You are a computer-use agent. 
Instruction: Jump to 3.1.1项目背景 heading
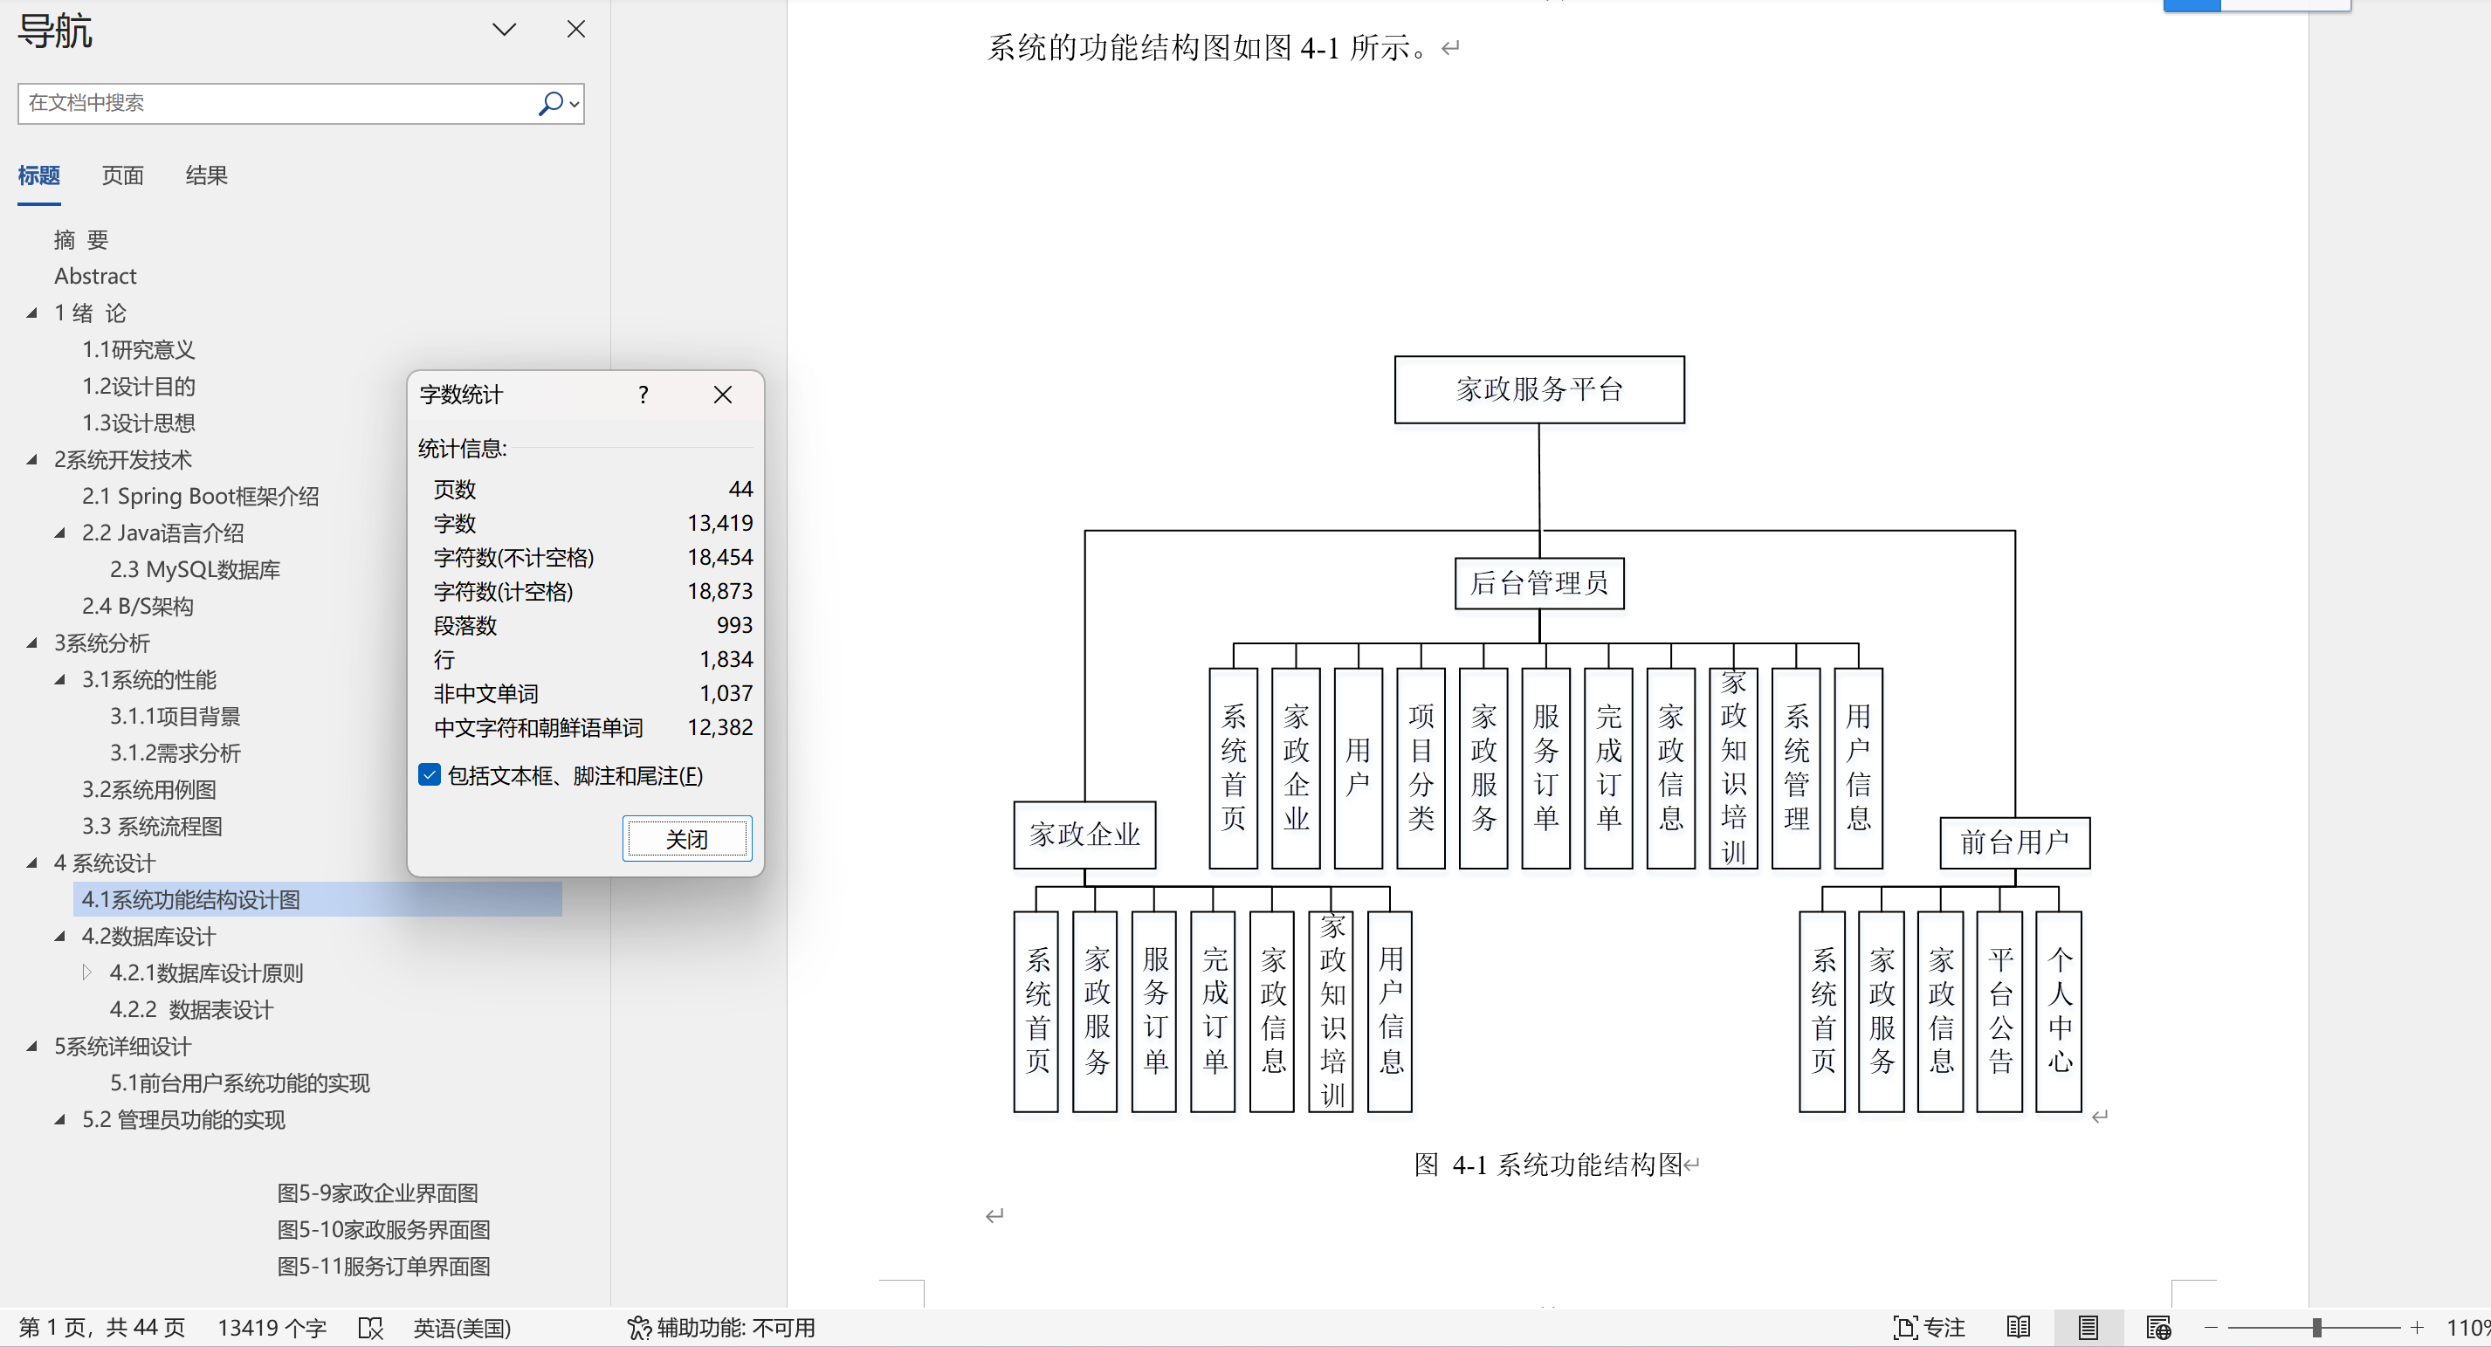tap(175, 717)
